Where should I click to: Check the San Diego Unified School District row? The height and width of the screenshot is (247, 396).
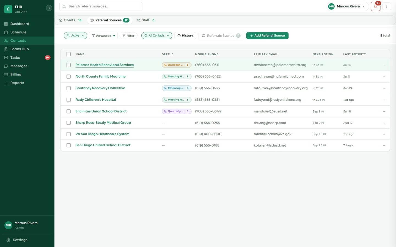tap(68, 145)
